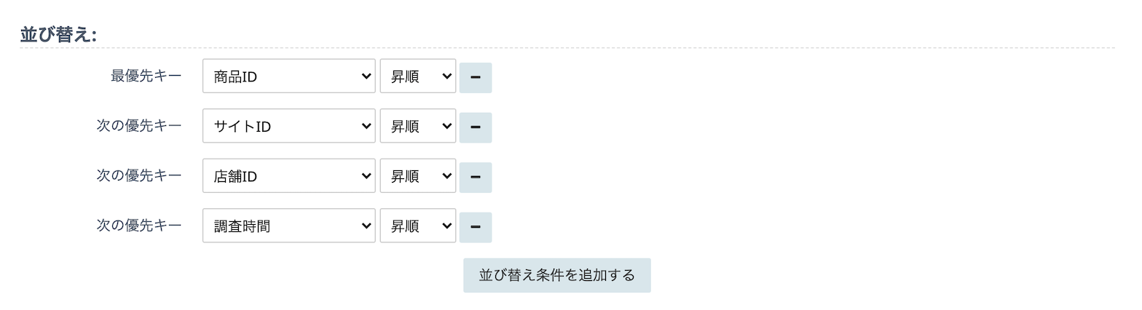Click 次の優先キー label beside 調査時間
Image resolution: width=1142 pixels, height=310 pixels.
[x=139, y=226]
